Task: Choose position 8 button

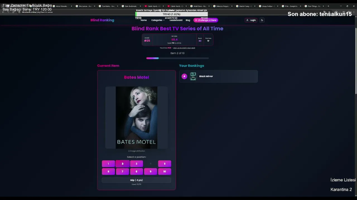Action: pos(136,171)
